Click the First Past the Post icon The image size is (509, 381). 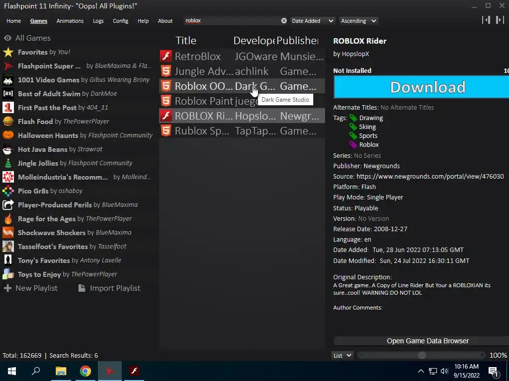click(8, 108)
